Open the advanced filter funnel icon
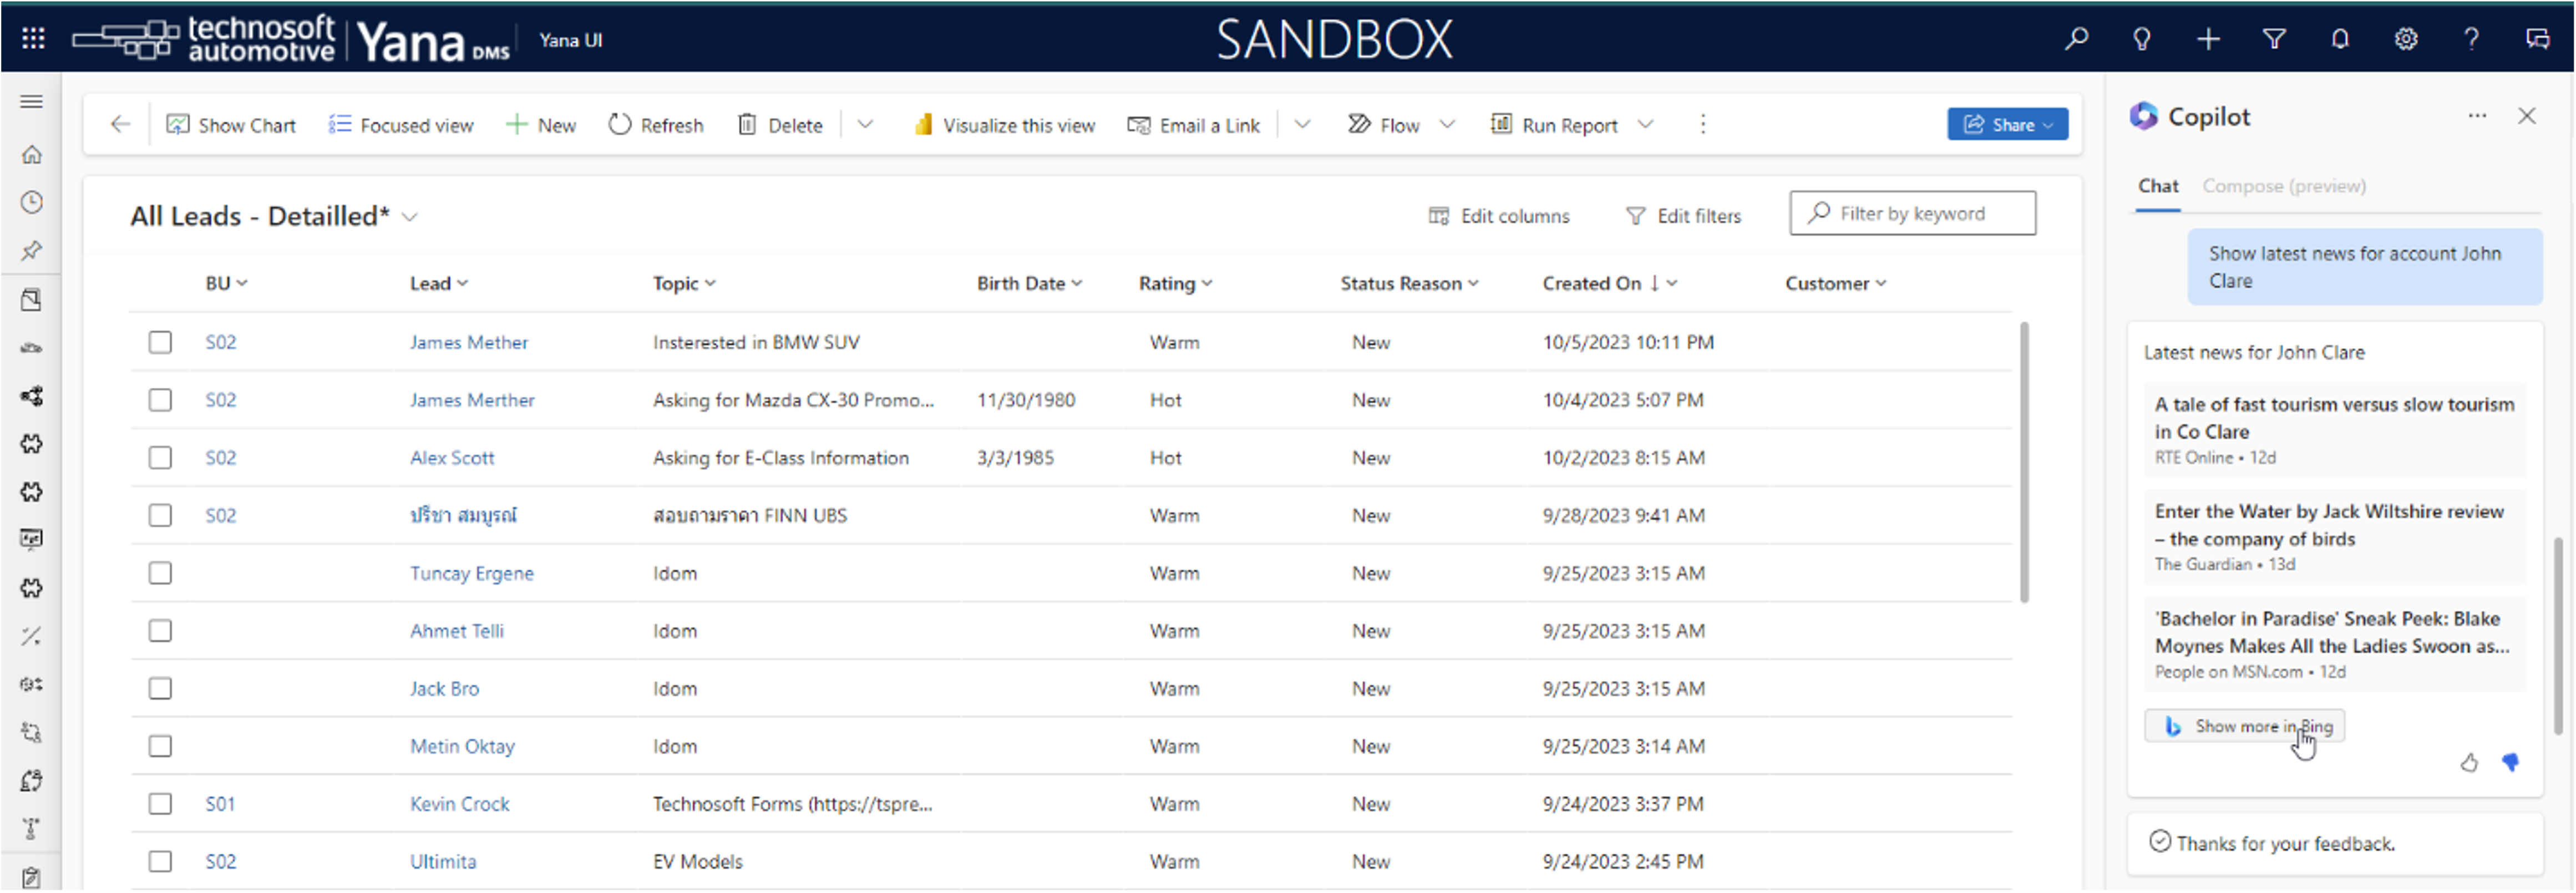2576x893 pixels. click(2274, 39)
